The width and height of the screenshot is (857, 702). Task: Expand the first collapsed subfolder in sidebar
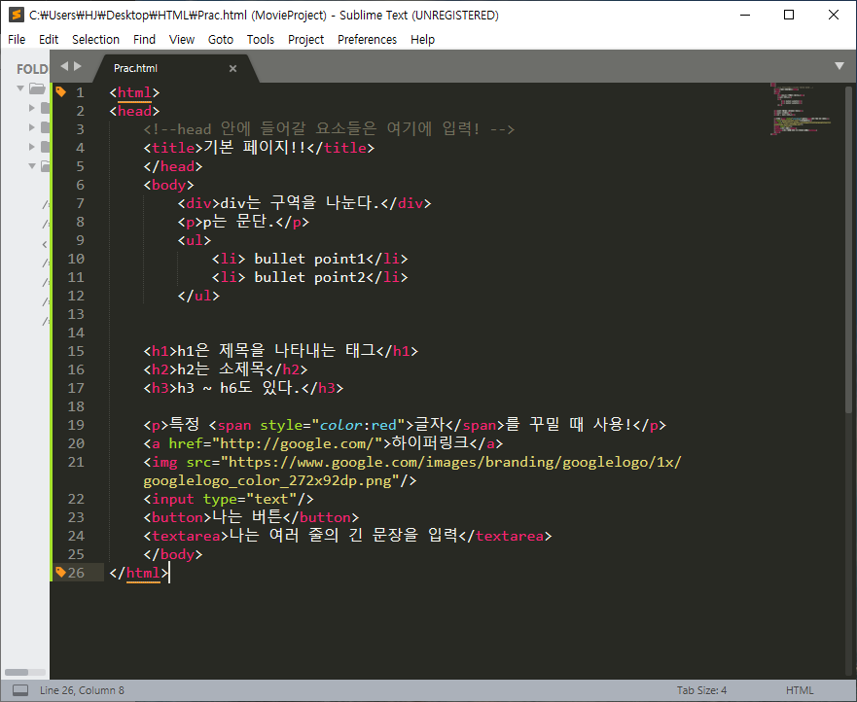coord(32,108)
